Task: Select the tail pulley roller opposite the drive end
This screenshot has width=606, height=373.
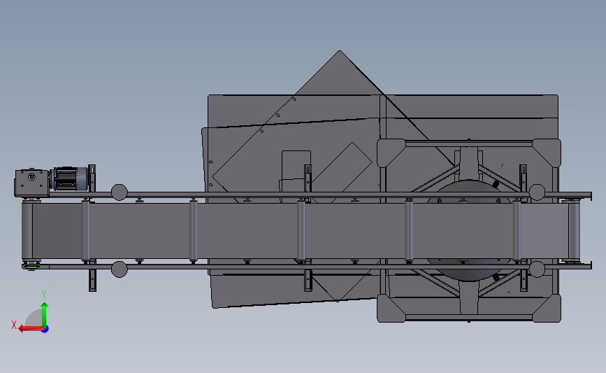Action: click(574, 231)
